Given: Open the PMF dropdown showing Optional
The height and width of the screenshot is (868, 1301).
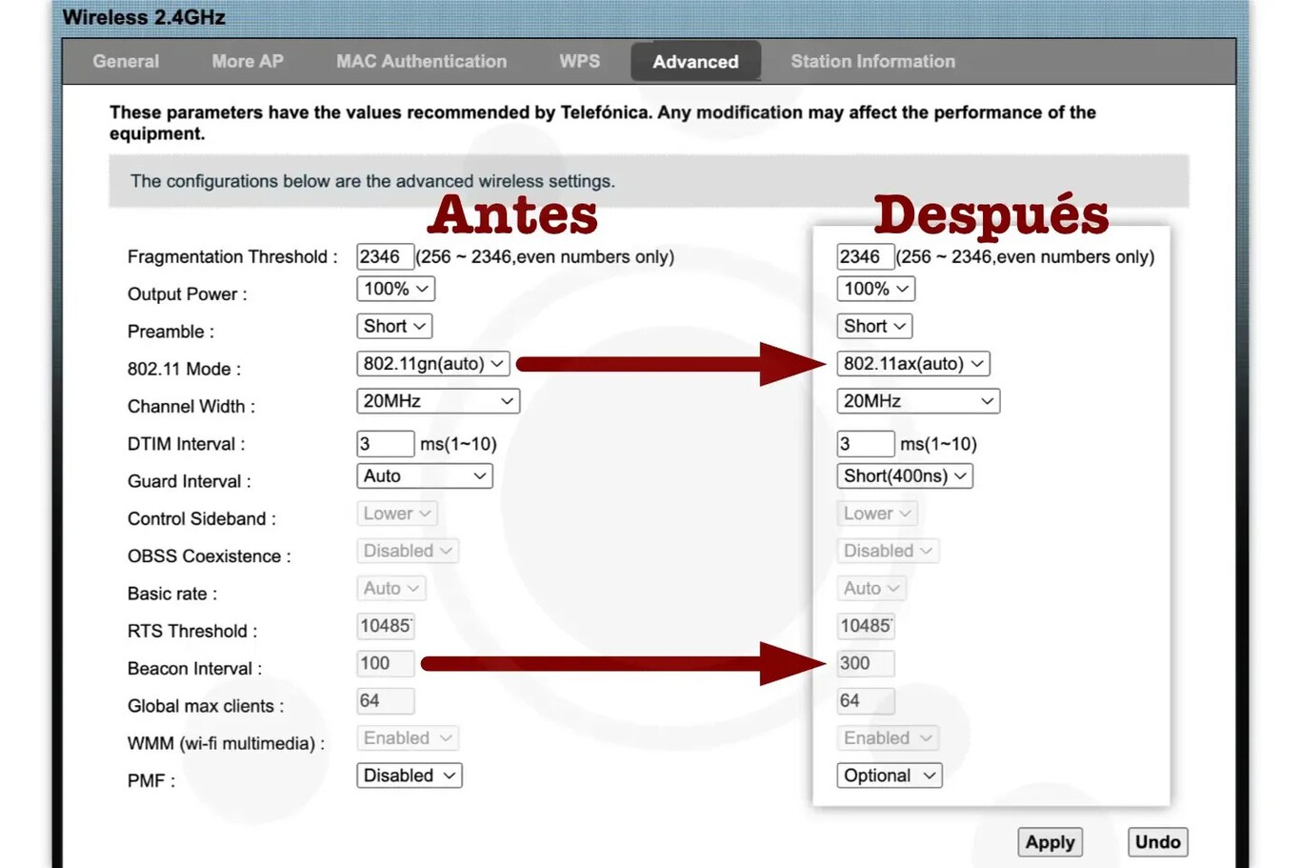Looking at the screenshot, I should pyautogui.click(x=890, y=776).
